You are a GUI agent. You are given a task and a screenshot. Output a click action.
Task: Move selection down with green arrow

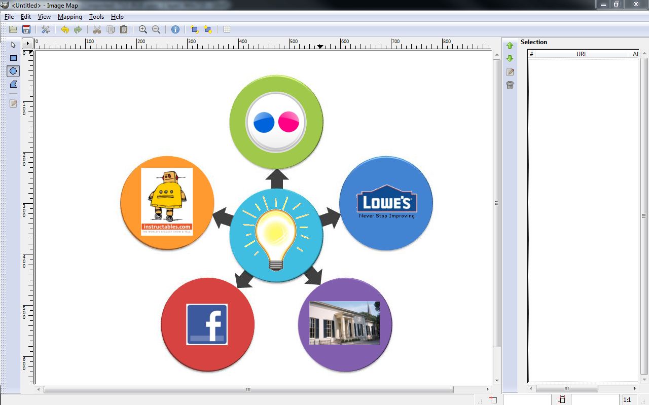coord(510,58)
